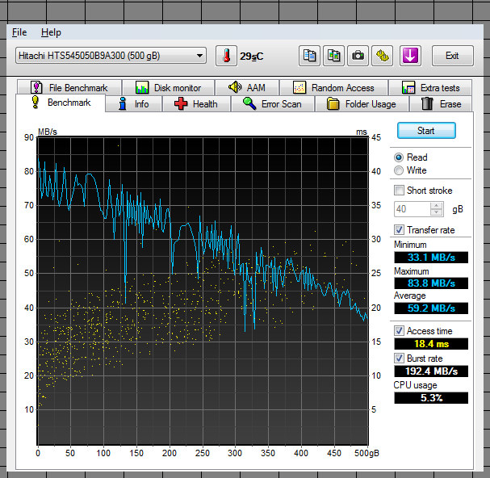Open the File menu
The width and height of the screenshot is (490, 478).
(19, 32)
